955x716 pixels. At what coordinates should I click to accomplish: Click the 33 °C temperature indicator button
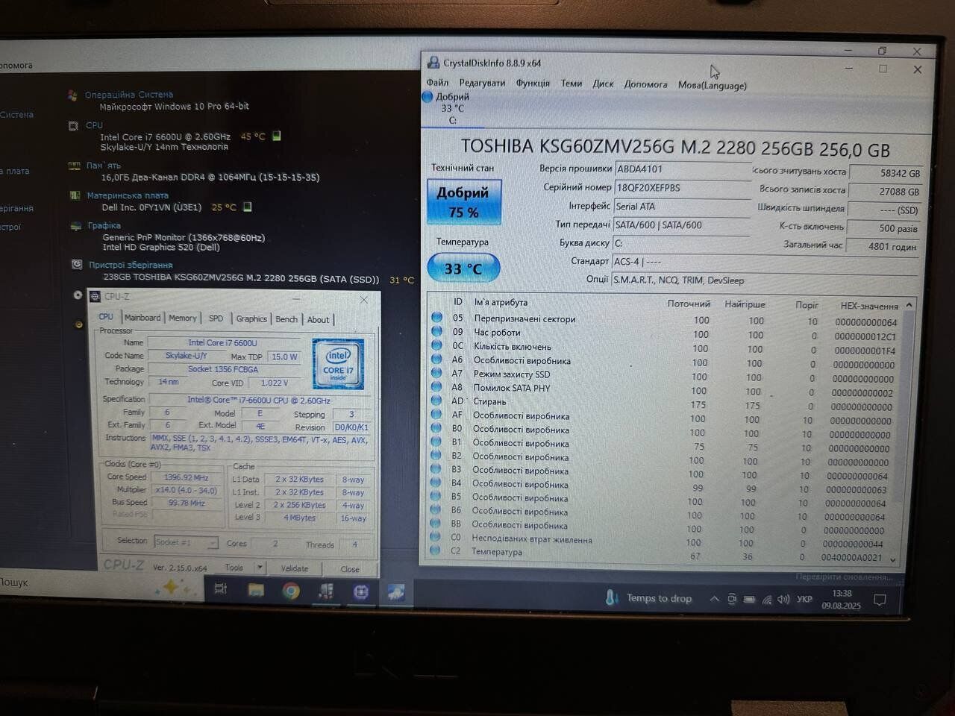pyautogui.click(x=463, y=268)
